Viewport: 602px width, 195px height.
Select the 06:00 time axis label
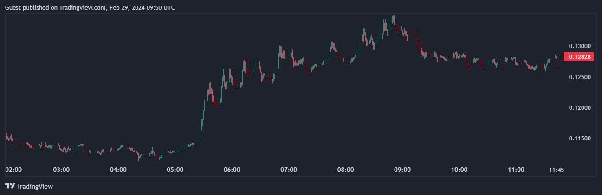(x=232, y=170)
